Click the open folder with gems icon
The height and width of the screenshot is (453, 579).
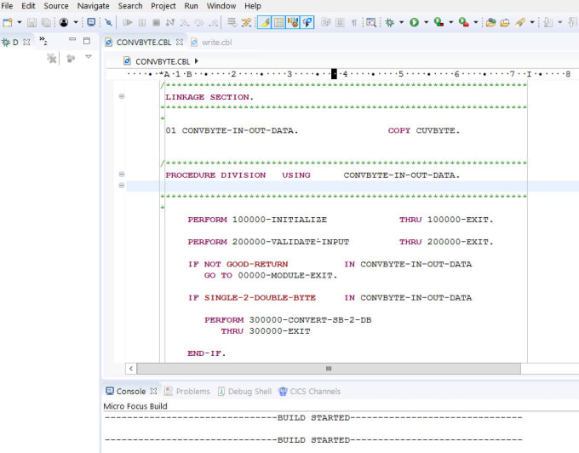[490, 22]
